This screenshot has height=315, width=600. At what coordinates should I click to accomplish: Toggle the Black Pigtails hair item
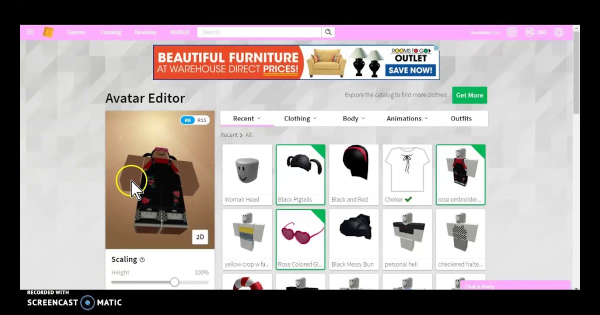300,174
